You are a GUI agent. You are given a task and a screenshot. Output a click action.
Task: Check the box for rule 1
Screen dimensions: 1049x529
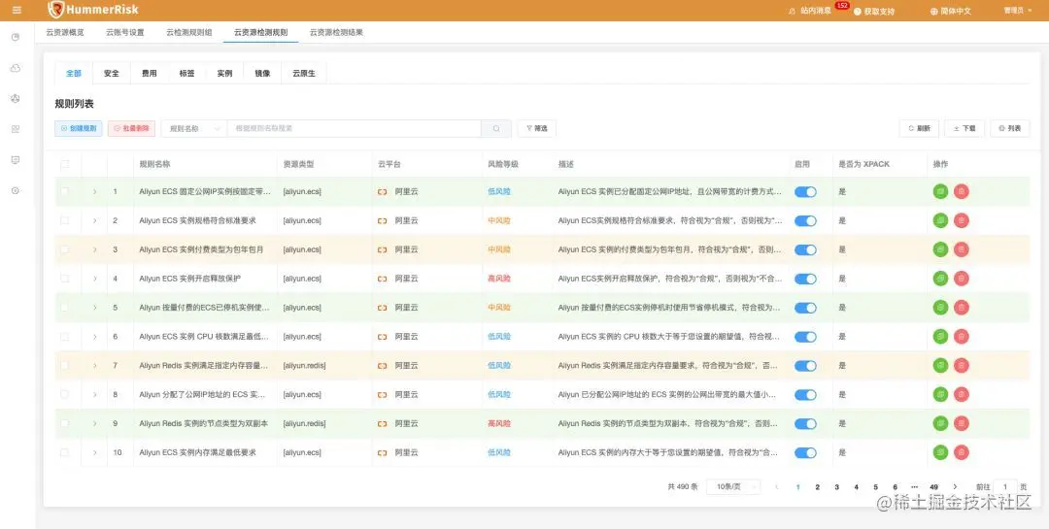point(65,191)
